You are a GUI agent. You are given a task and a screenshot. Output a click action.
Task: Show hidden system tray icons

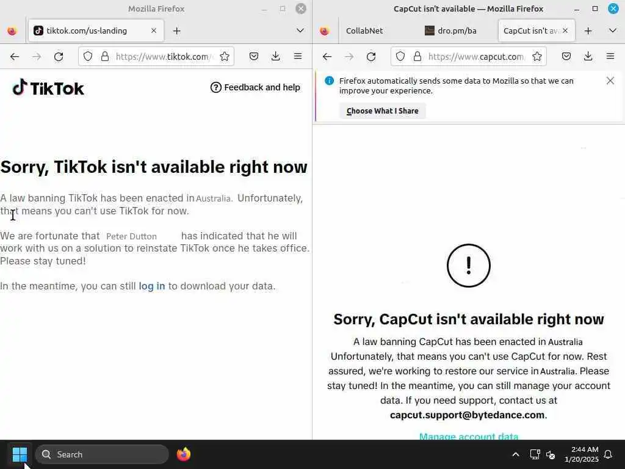pyautogui.click(x=515, y=454)
